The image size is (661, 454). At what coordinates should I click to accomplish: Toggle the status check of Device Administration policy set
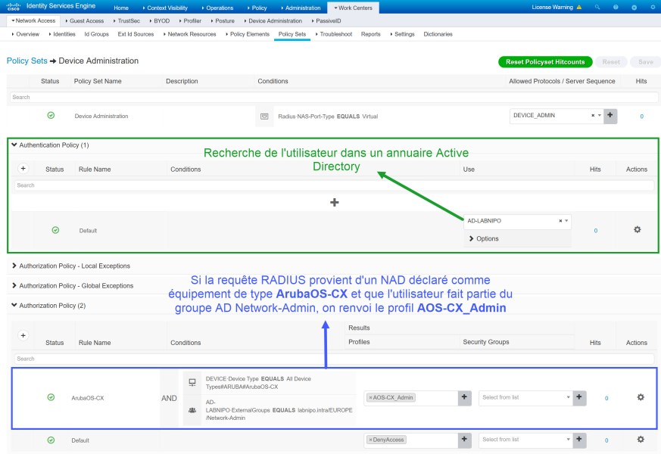pos(51,116)
